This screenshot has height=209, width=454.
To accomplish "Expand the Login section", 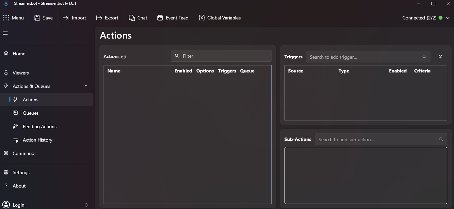I will tap(86, 205).
